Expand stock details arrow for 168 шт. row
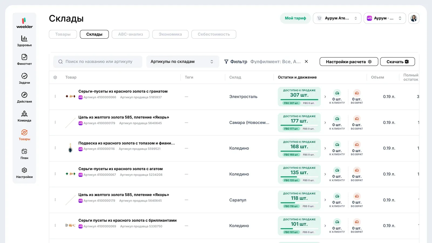 pyautogui.click(x=325, y=148)
